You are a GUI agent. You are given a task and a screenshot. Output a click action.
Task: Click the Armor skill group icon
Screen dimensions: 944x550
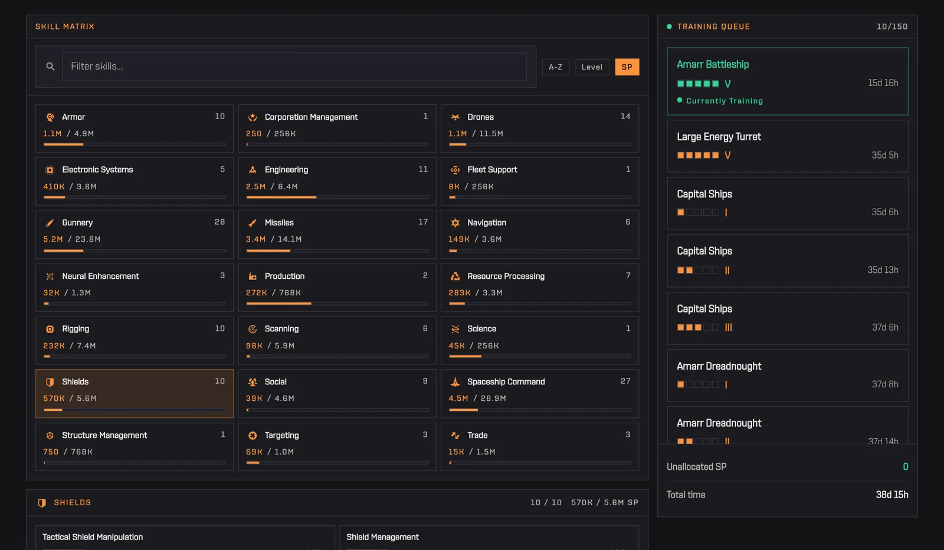click(50, 117)
